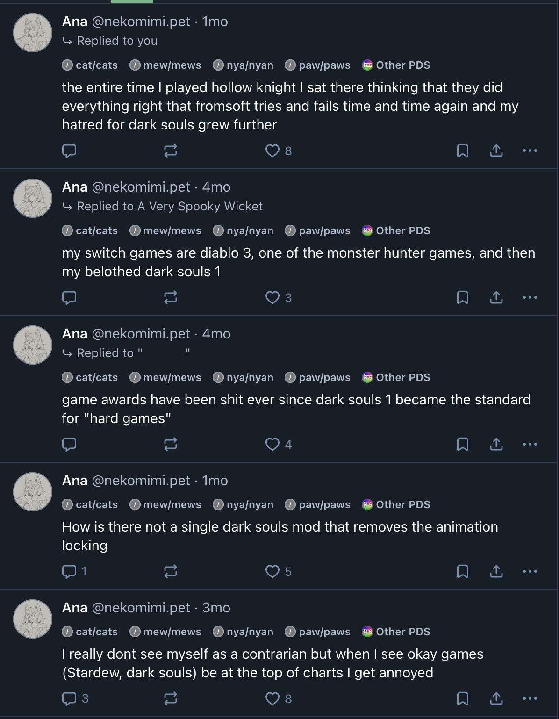Share the animation locking post
The height and width of the screenshot is (719, 559).
tap(496, 572)
